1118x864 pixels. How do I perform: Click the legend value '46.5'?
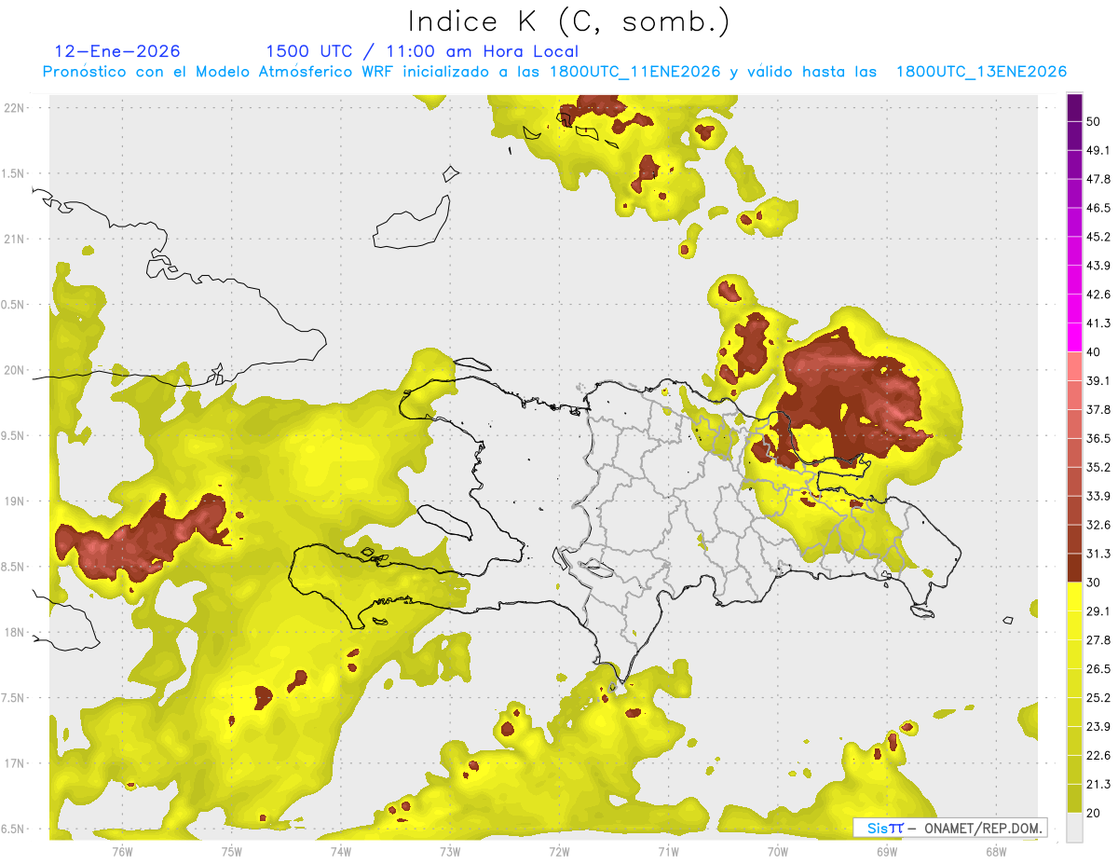(1098, 208)
